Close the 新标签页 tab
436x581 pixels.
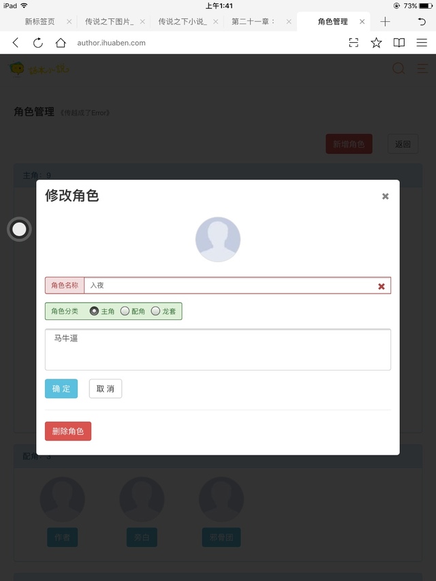click(69, 22)
